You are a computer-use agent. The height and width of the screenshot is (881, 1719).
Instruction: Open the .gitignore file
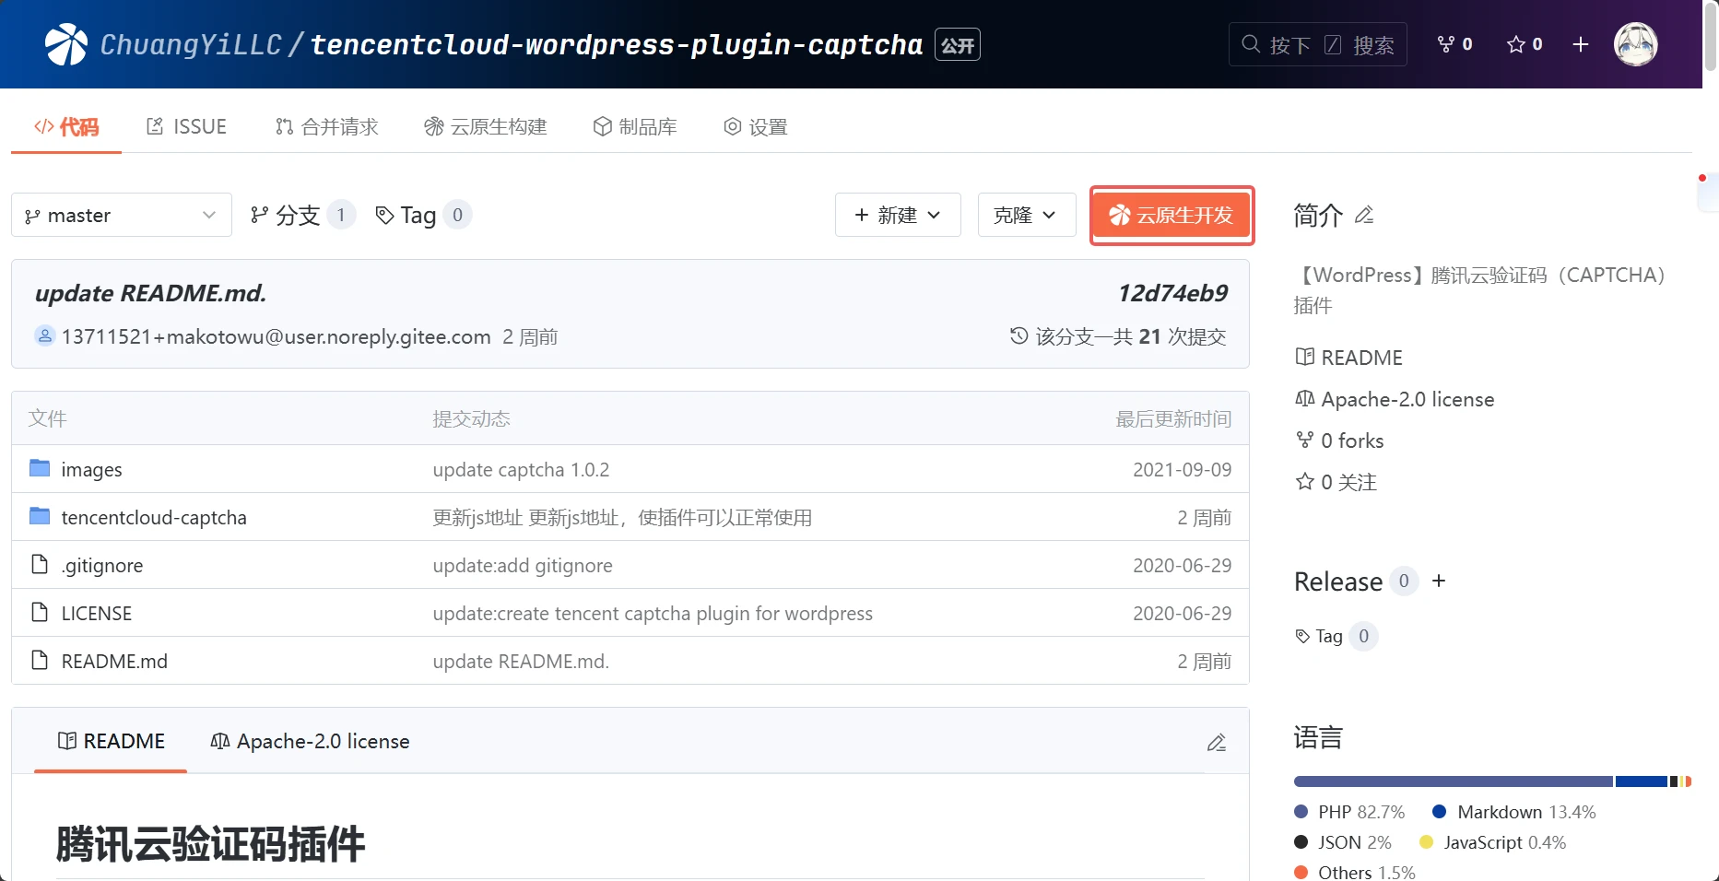[102, 566]
